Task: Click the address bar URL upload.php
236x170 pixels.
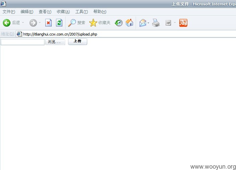Action: [x=60, y=34]
